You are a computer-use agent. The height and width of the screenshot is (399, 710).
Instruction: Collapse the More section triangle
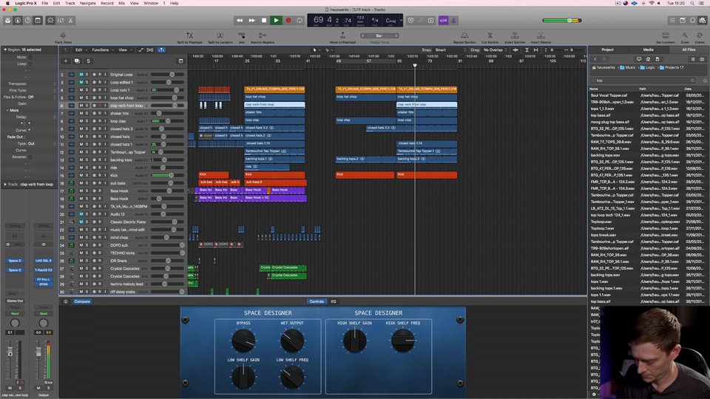tap(7, 110)
